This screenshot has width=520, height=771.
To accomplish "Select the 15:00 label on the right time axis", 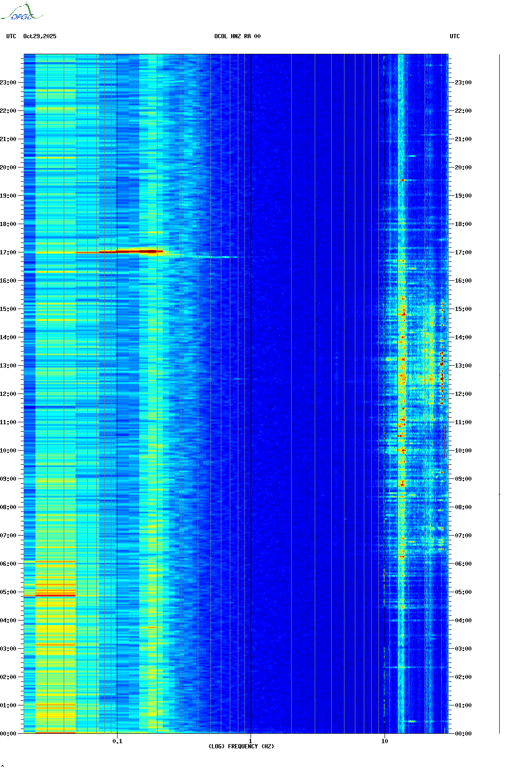I will coord(463,309).
